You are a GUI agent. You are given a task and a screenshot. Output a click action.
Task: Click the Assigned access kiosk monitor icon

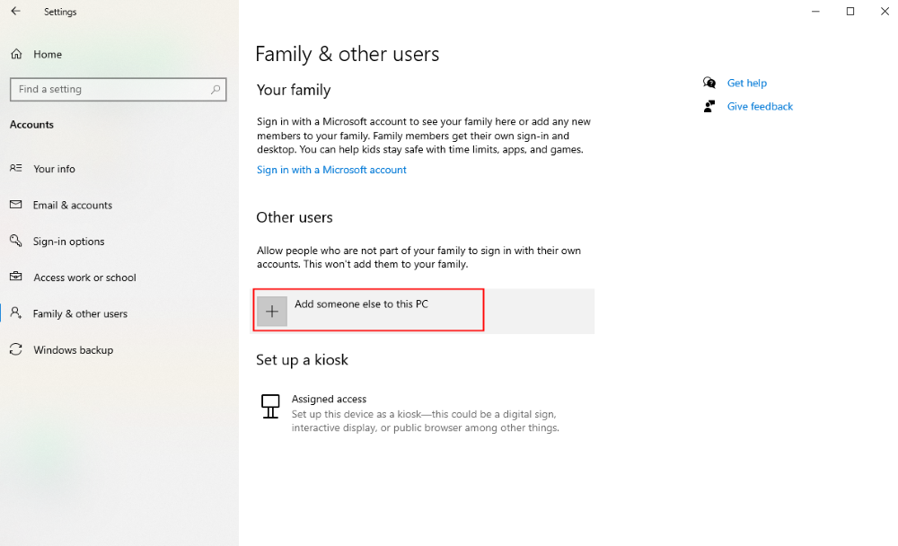pos(270,407)
